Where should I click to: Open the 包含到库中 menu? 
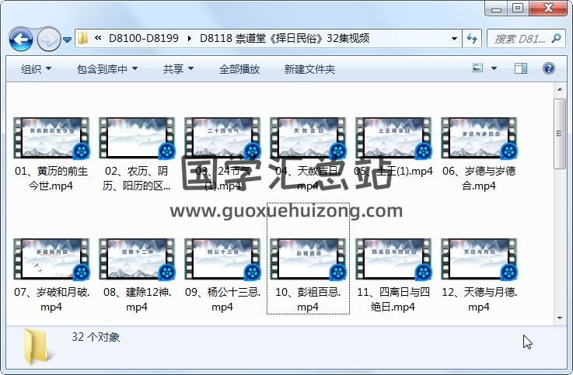[107, 69]
